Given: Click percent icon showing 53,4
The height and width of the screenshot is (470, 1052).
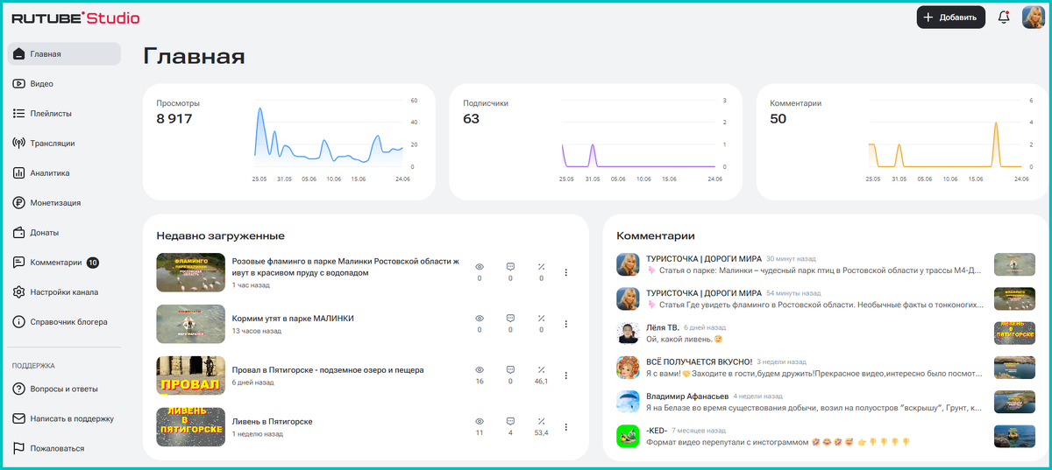Looking at the screenshot, I should coord(541,422).
